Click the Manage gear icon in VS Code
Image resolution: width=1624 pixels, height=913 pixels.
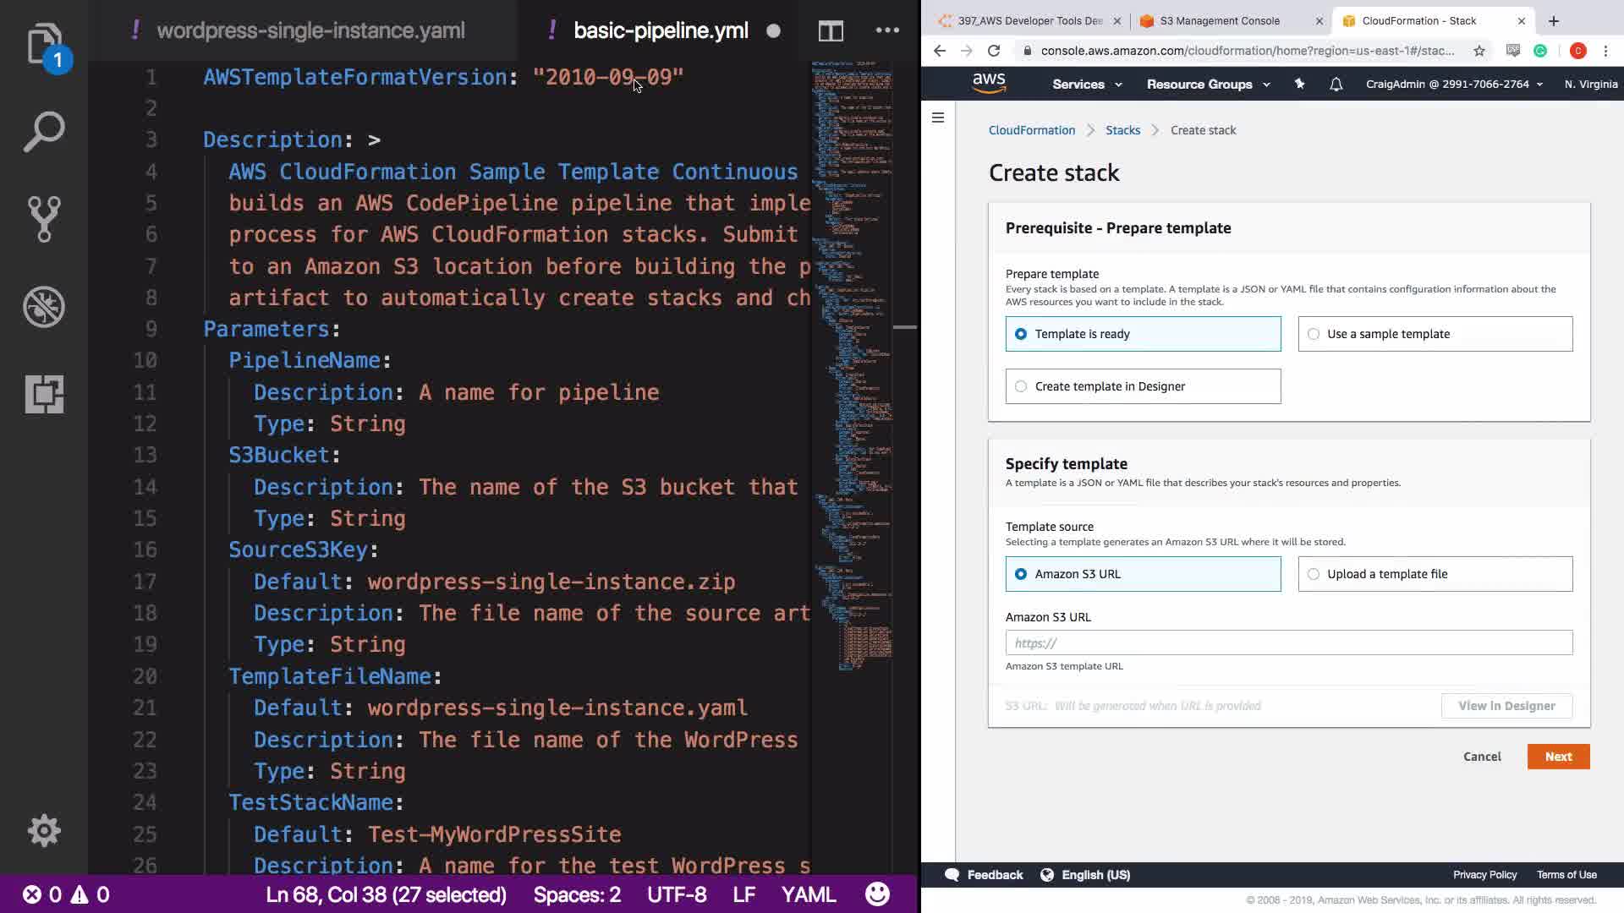tap(44, 831)
